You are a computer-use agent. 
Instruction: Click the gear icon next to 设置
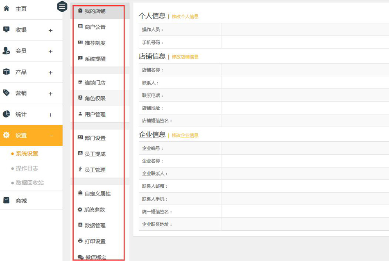point(6,135)
